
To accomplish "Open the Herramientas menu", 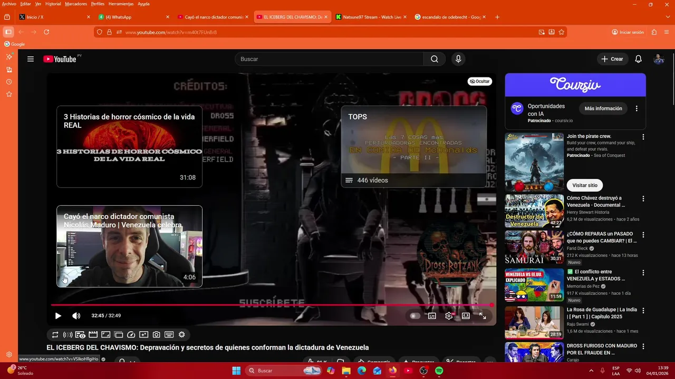I will (121, 4).
